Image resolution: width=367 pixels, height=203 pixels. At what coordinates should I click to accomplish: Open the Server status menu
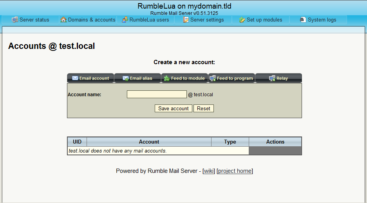(x=34, y=20)
